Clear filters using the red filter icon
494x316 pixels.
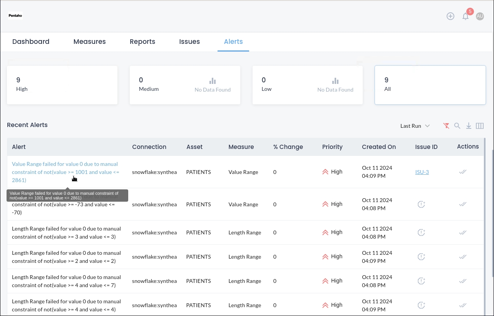click(x=446, y=126)
